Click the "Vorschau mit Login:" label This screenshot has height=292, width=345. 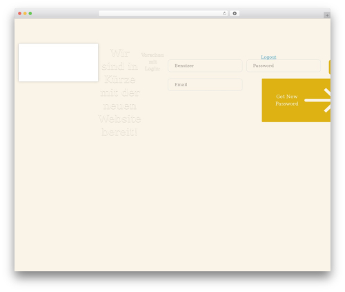152,61
